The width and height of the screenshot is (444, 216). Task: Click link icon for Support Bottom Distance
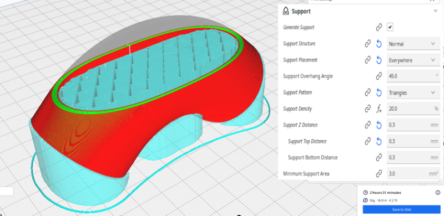[x=379, y=157]
